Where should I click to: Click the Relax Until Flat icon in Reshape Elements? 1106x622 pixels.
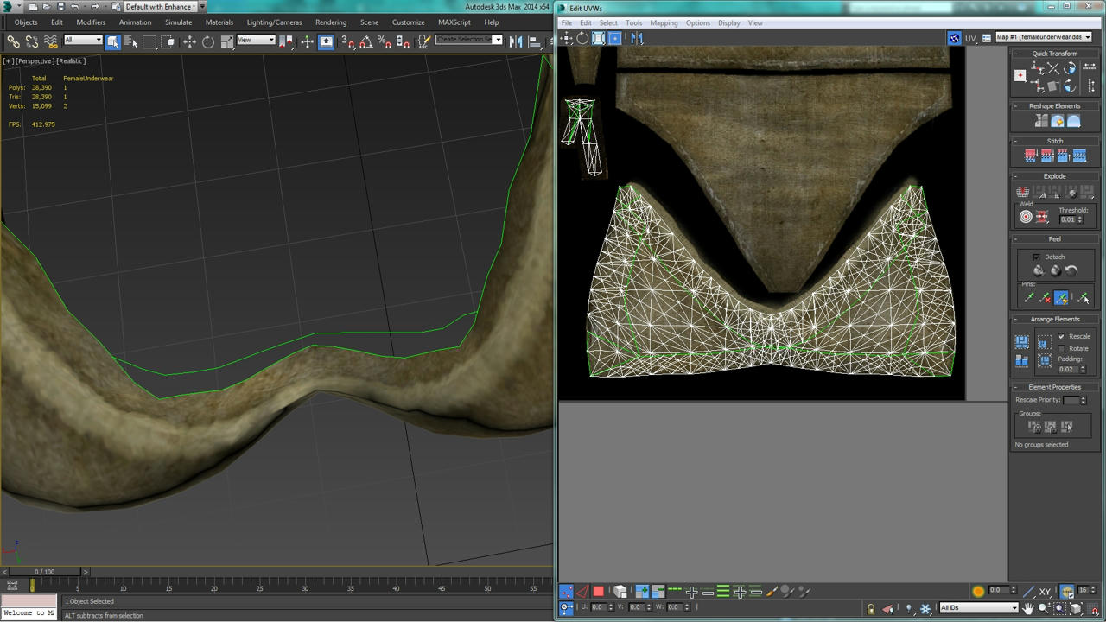(1058, 122)
